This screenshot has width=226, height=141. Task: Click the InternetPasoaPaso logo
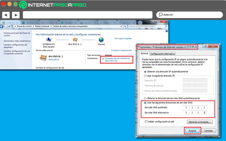click(53, 5)
